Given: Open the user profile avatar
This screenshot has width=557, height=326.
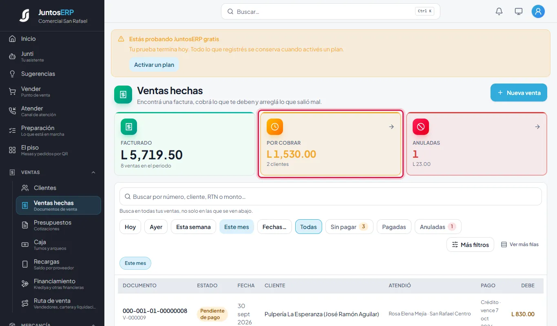Looking at the screenshot, I should [538, 11].
